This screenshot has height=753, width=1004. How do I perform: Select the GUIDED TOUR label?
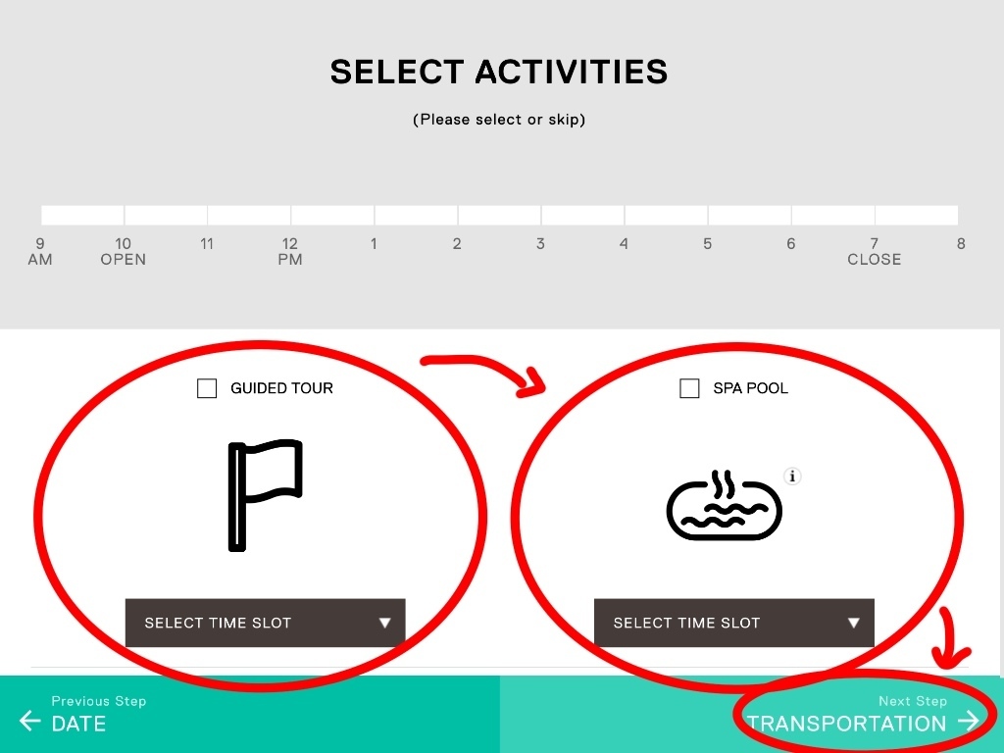pyautogui.click(x=281, y=388)
